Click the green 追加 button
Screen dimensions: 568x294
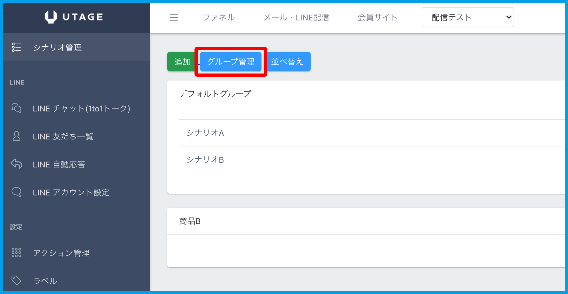click(x=182, y=62)
